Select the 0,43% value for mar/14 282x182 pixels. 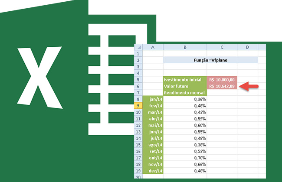pos(185,112)
